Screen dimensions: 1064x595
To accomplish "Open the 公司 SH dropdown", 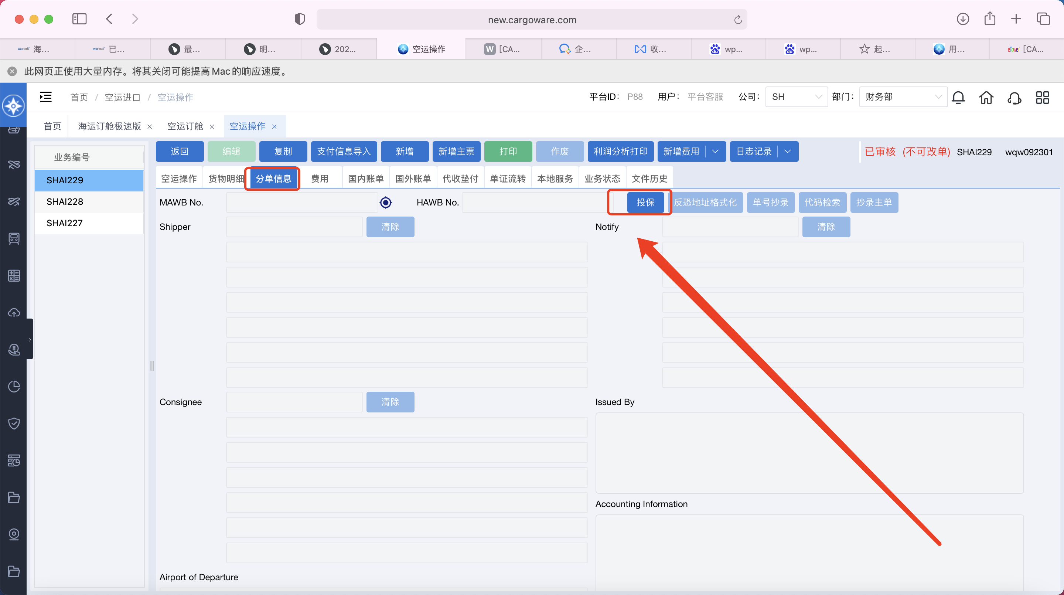I will coord(797,97).
